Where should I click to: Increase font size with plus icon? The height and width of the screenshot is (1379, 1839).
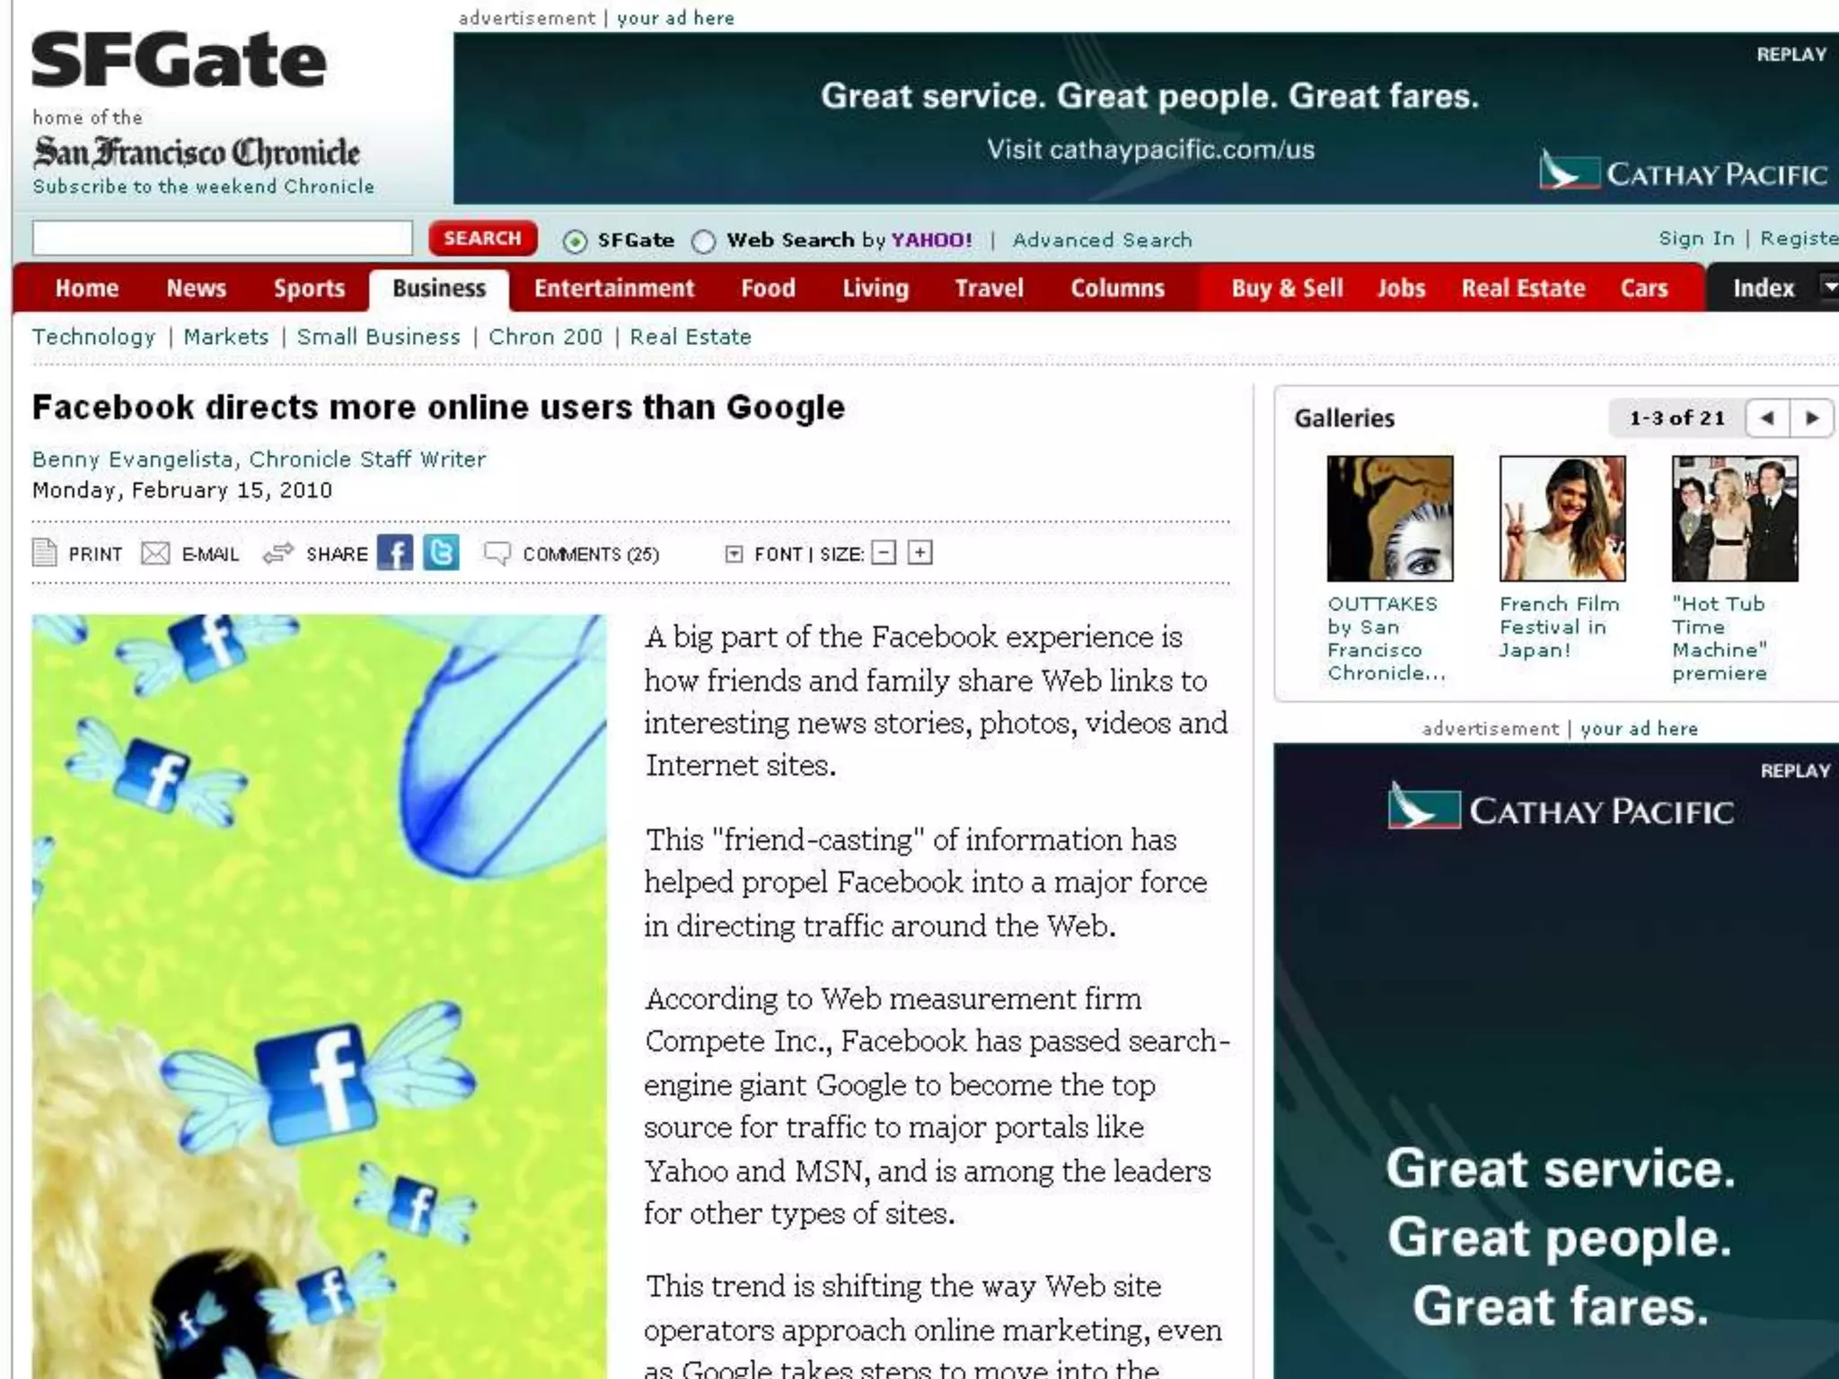tap(919, 553)
